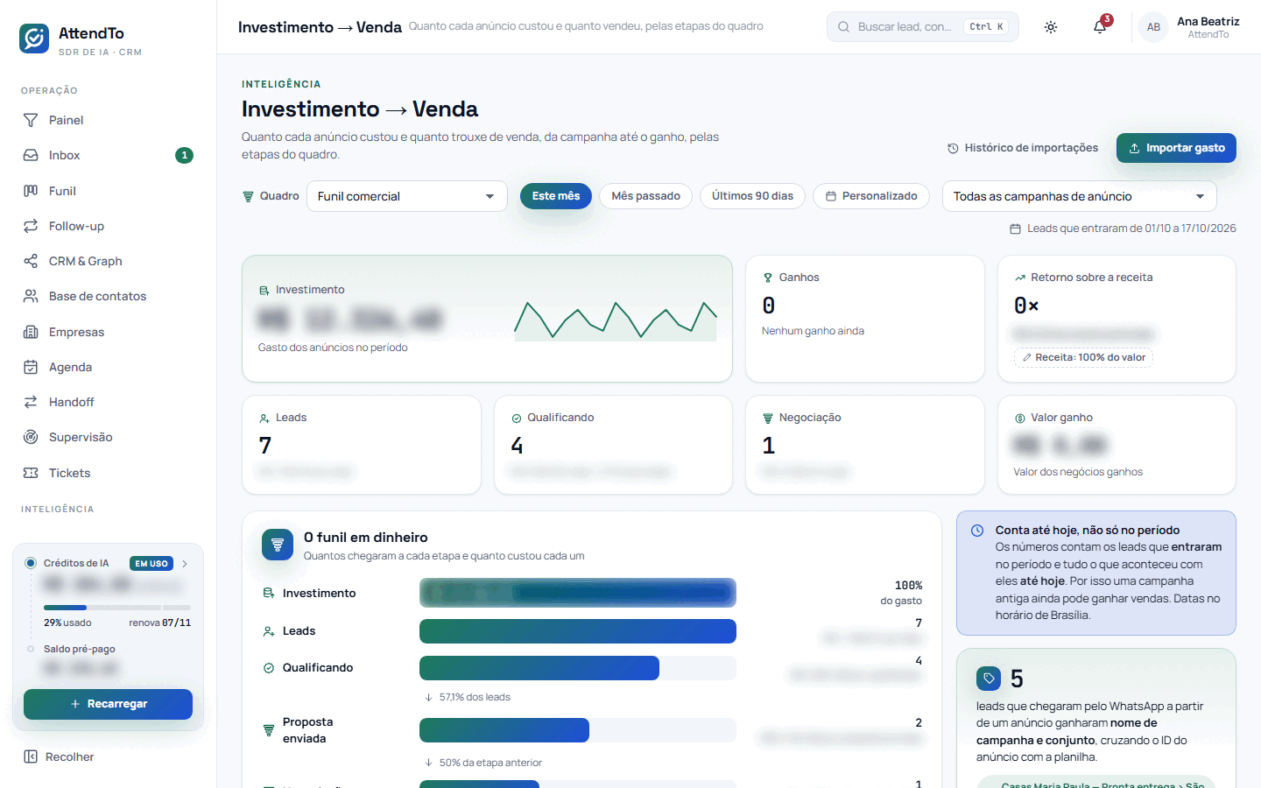Focus the Buscar lead search field
The image size is (1261, 788).
[923, 27]
